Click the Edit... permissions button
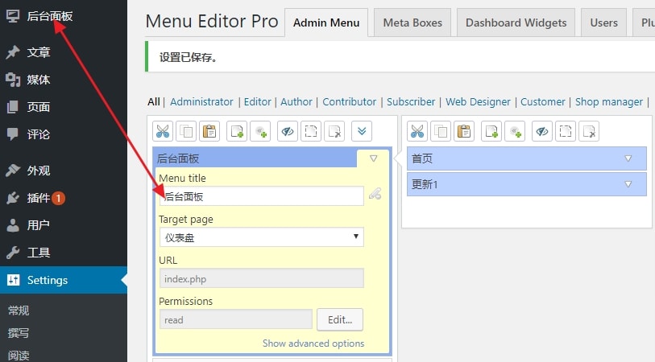The width and height of the screenshot is (655, 362). point(339,319)
